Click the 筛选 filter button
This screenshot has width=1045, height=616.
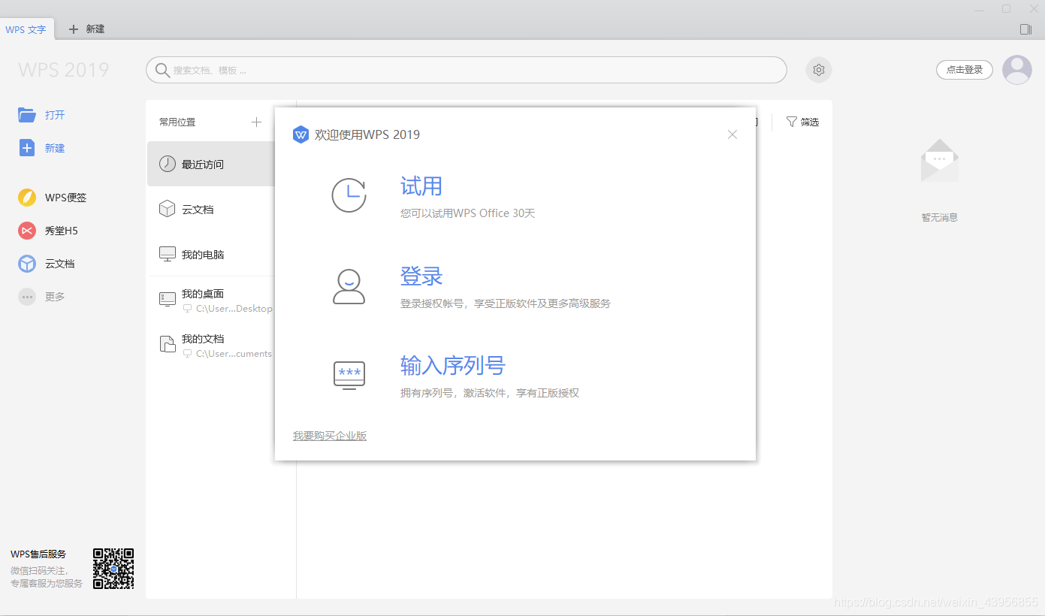coord(802,122)
